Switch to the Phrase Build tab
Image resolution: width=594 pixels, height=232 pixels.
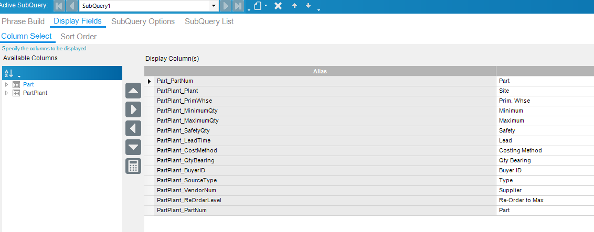tap(23, 21)
